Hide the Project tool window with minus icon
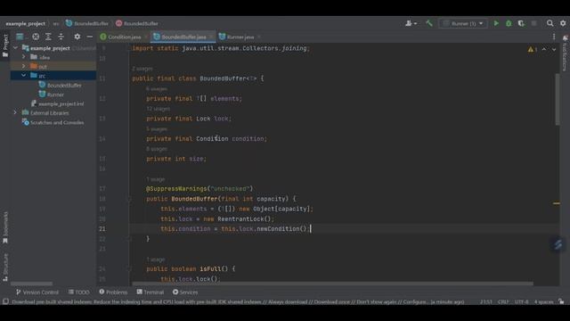570x321 pixels. point(89,37)
